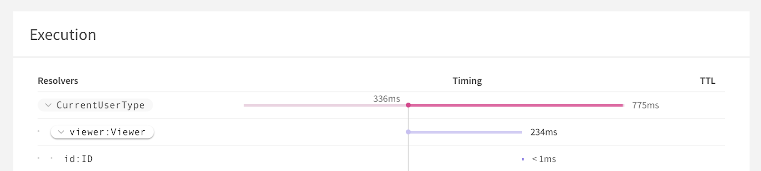The width and height of the screenshot is (761, 171).
Task: Click the vertical timeline guide line
Action: [408, 142]
